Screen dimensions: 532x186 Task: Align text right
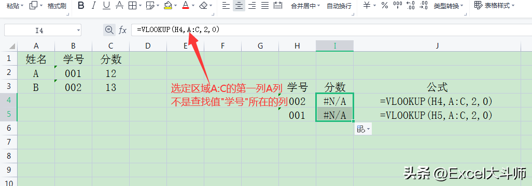tap(252, 5)
